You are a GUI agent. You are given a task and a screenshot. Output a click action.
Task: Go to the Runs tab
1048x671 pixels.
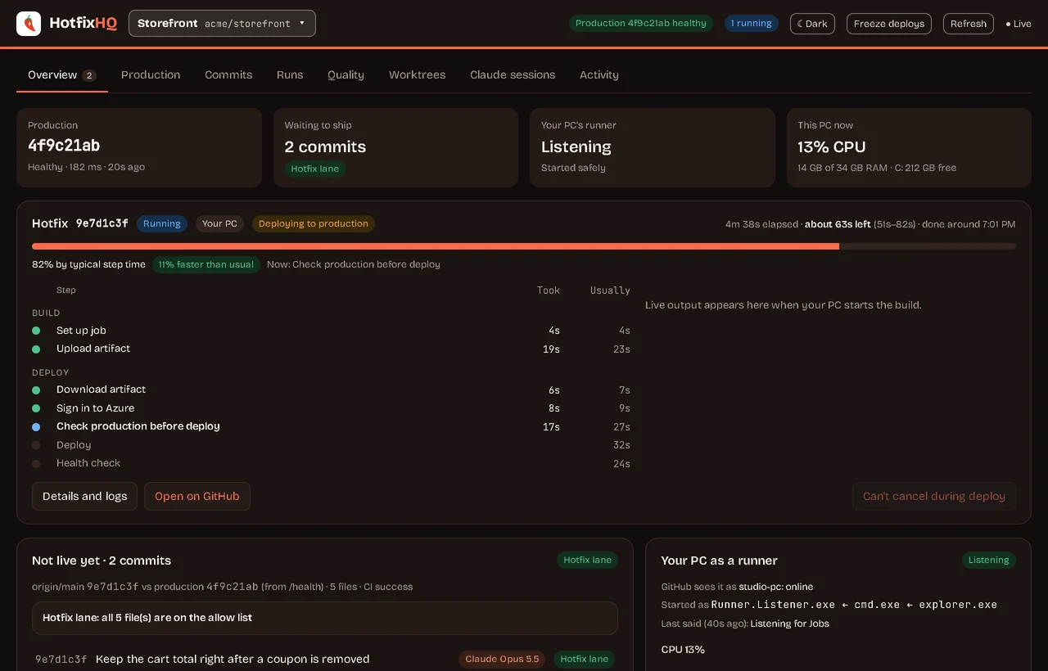290,74
